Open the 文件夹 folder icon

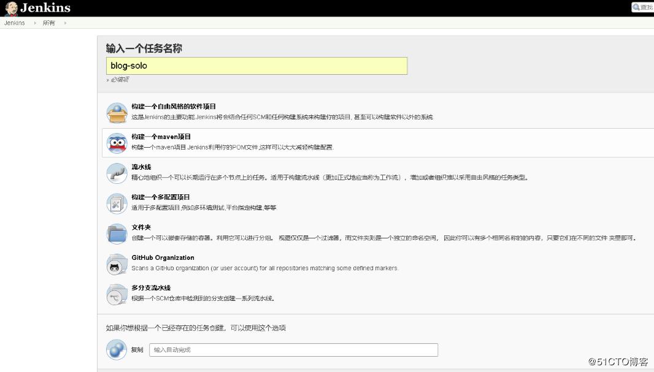pos(117,233)
